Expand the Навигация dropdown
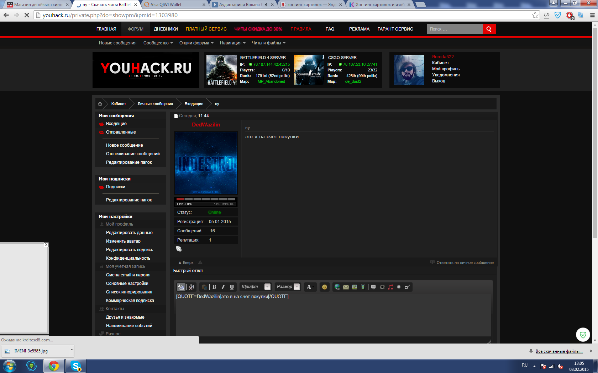The image size is (598, 373). pos(233,43)
